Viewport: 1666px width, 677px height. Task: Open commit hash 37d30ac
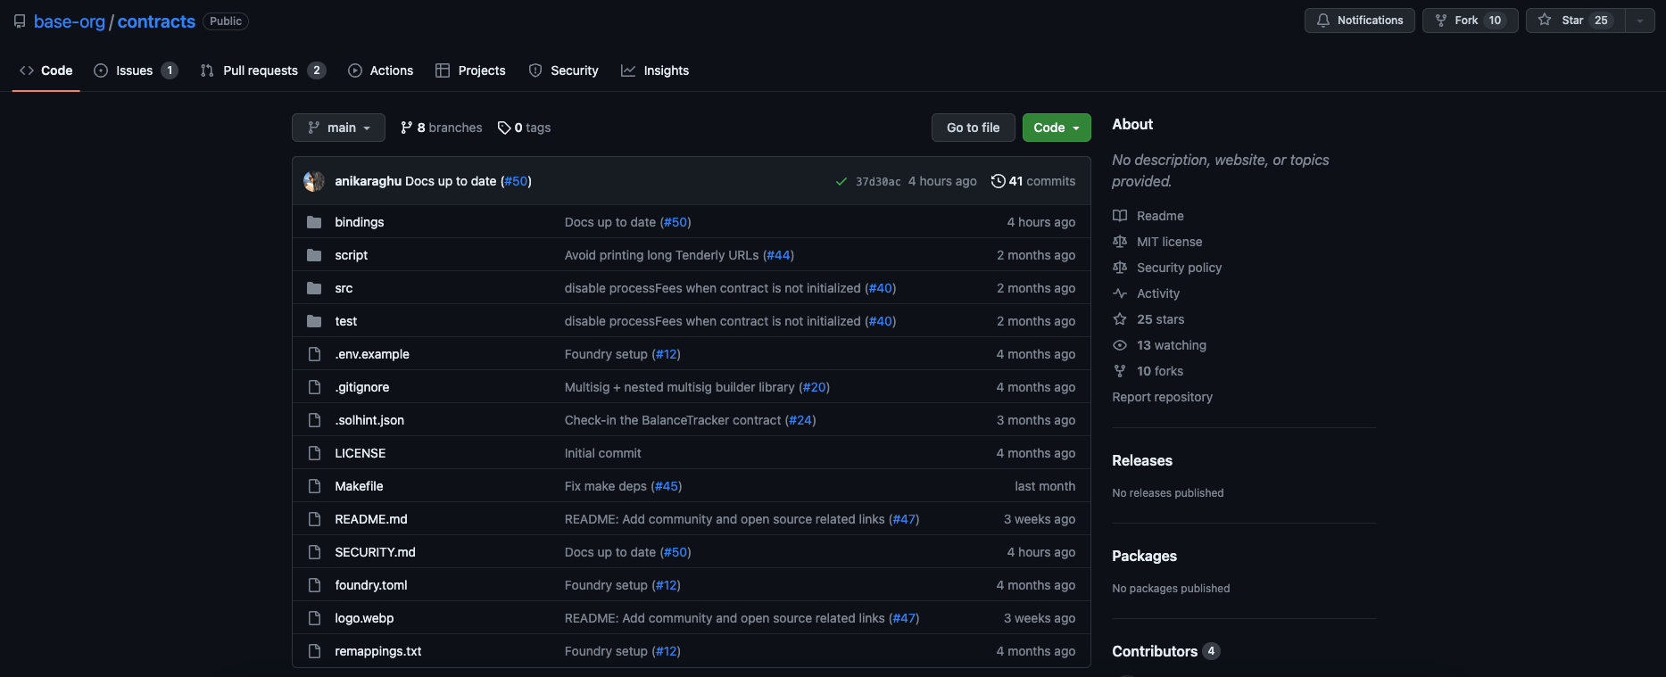(878, 181)
